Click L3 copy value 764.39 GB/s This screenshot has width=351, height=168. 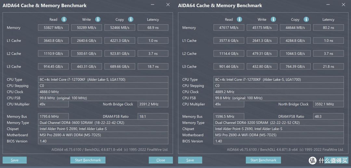coord(295,66)
